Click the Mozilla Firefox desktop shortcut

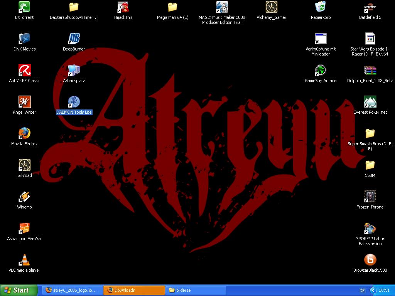coord(24,134)
